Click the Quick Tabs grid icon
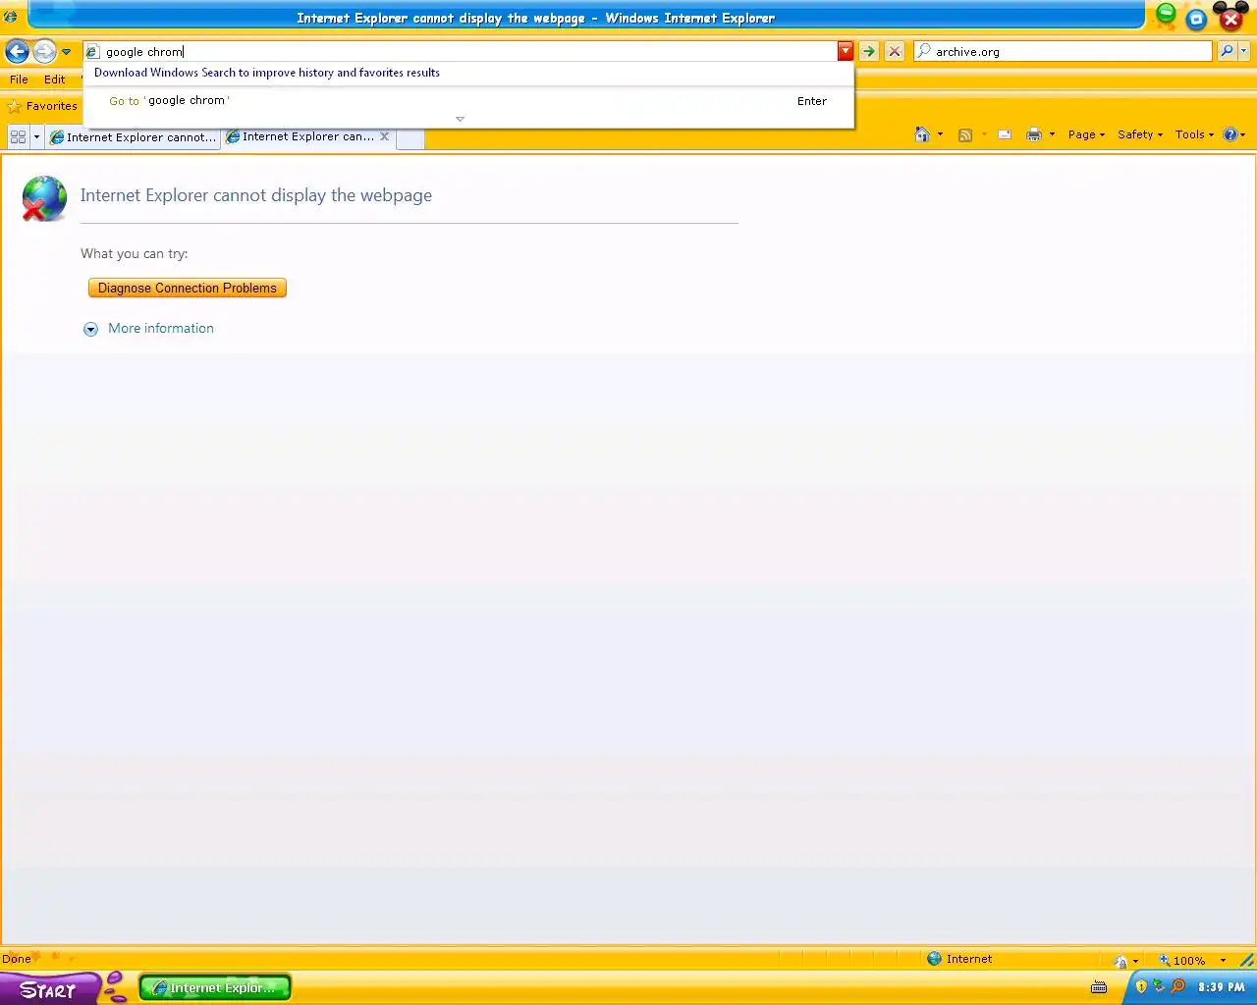 point(18,136)
